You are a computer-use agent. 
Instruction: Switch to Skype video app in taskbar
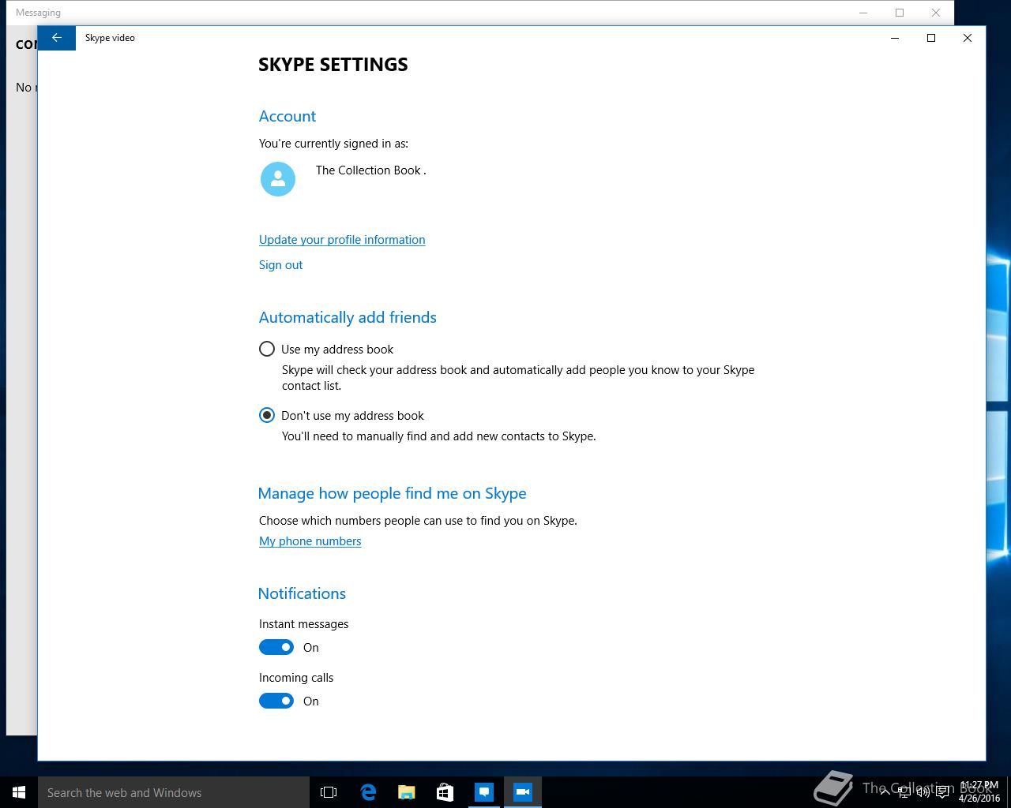(x=523, y=792)
